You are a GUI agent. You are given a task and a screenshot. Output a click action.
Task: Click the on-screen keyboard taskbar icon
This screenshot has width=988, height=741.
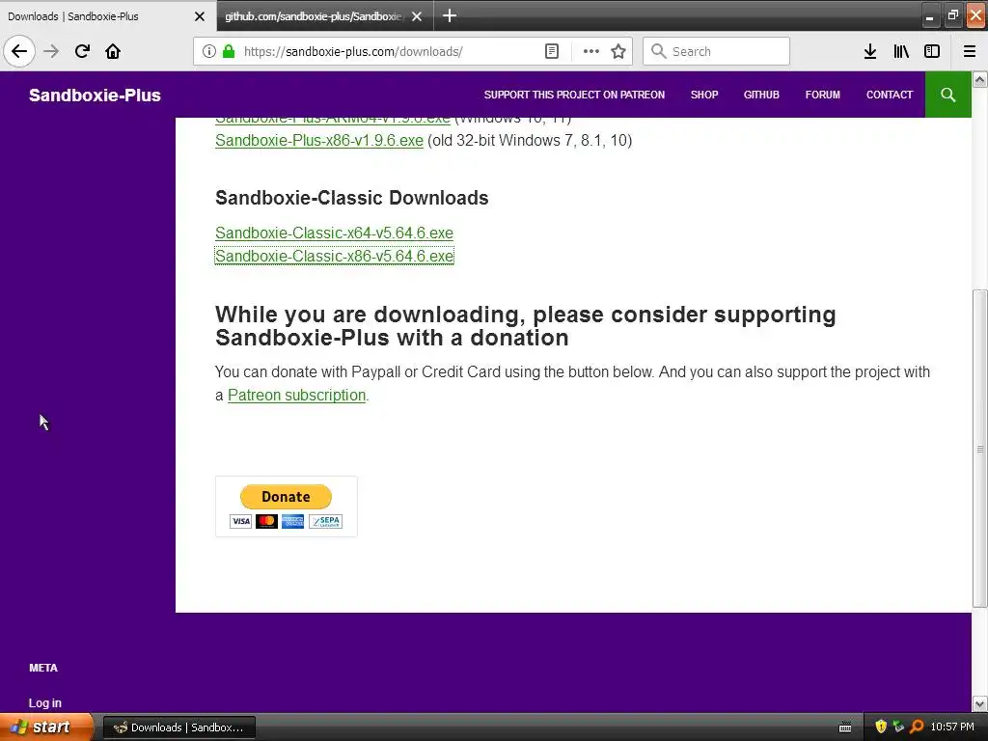tap(845, 727)
